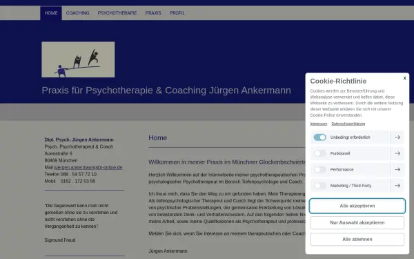Screen dimensions: 414x259
Task: Click the Auenstraße 6 address line
Action: click(59, 153)
